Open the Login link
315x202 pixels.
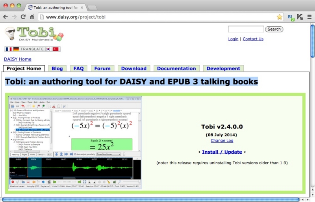click(x=233, y=39)
